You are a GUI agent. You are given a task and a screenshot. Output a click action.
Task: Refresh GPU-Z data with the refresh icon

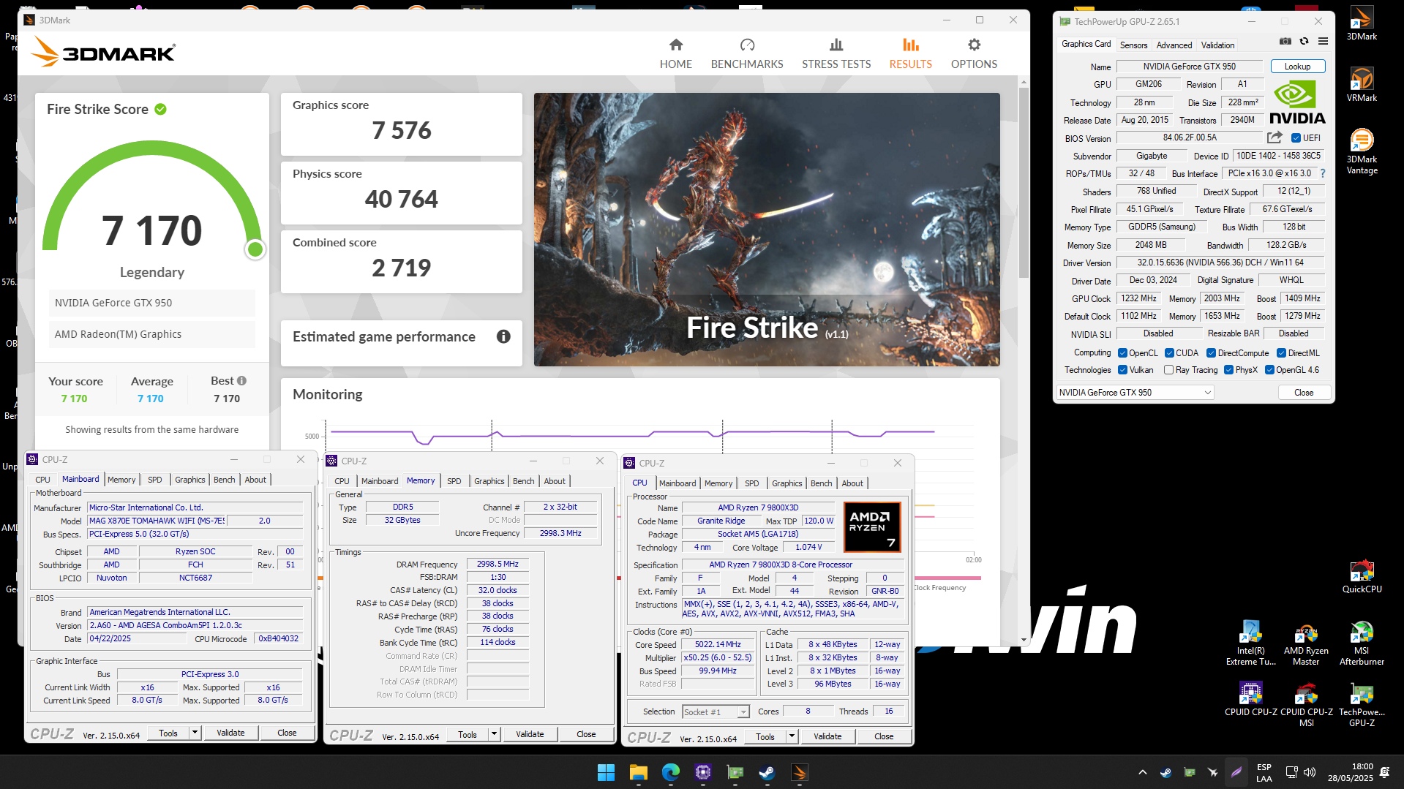point(1304,42)
